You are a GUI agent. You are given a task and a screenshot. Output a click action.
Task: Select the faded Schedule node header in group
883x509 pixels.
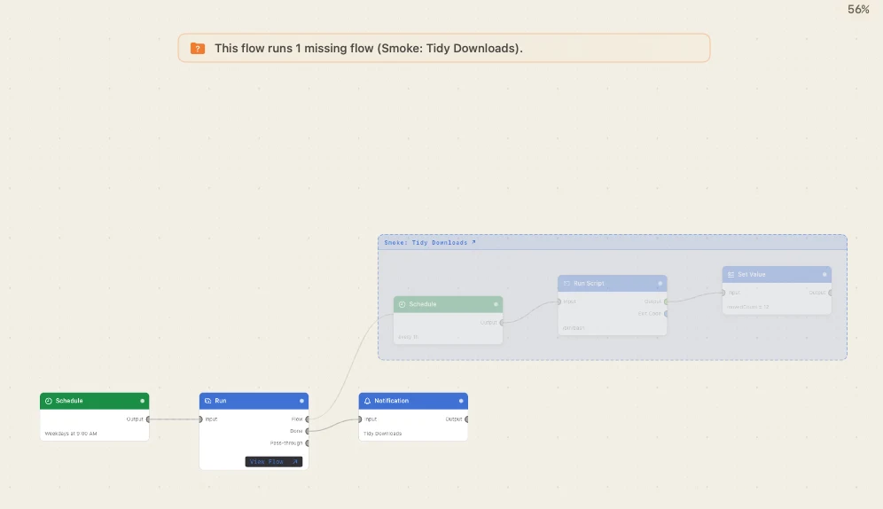click(449, 304)
